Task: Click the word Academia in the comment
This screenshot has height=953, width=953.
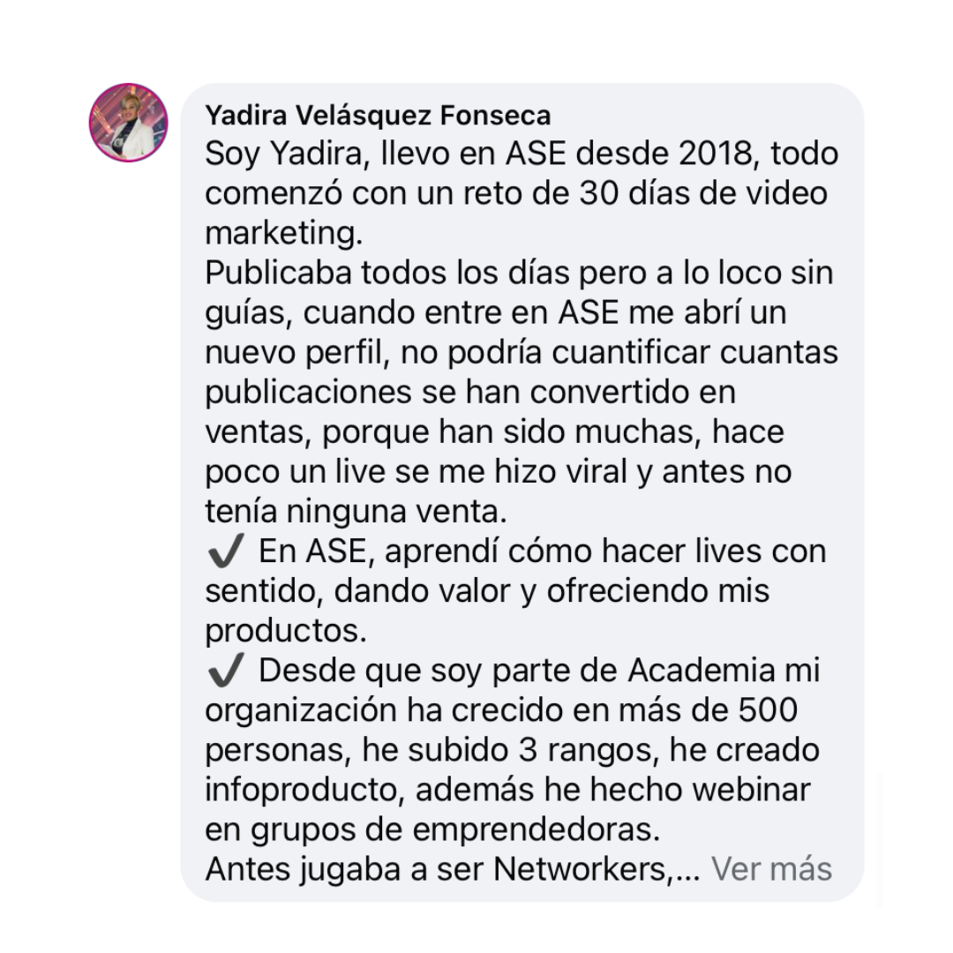Action: click(702, 670)
